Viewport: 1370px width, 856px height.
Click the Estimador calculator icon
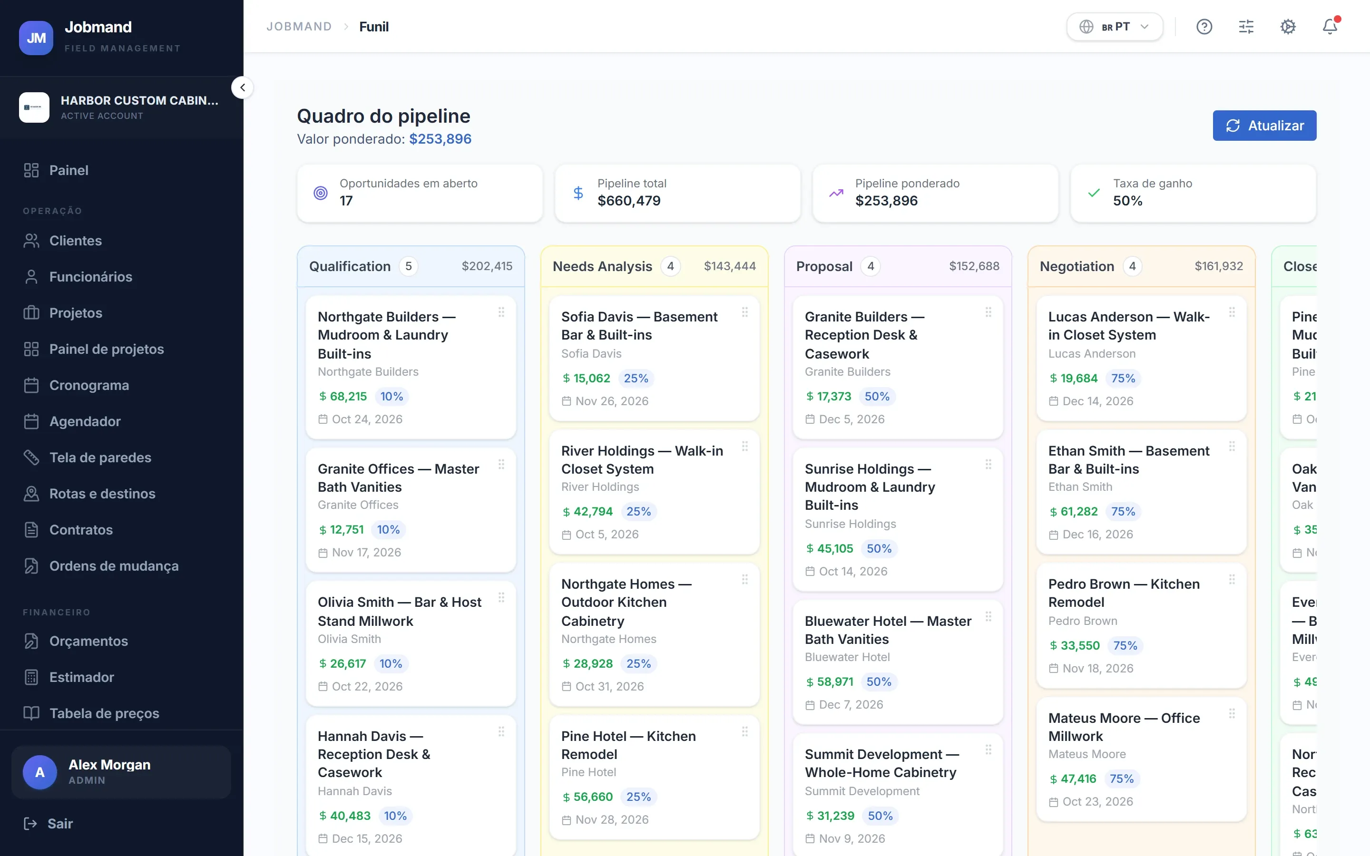click(31, 677)
